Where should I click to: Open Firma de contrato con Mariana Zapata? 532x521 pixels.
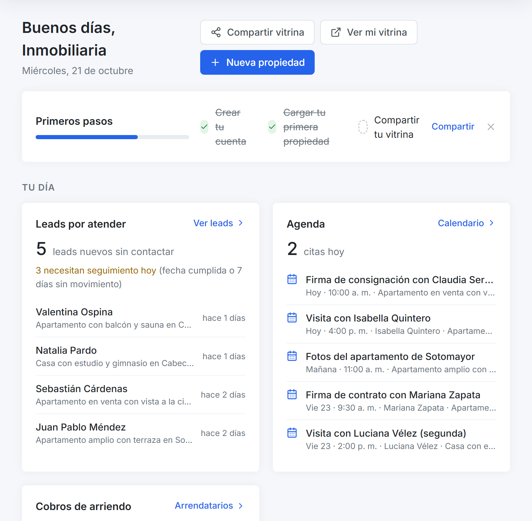point(391,401)
